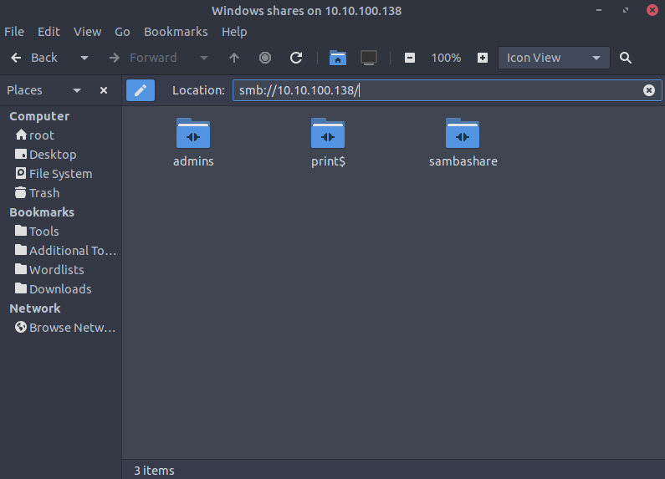
Task: Click the smb location input field
Action: coord(435,90)
